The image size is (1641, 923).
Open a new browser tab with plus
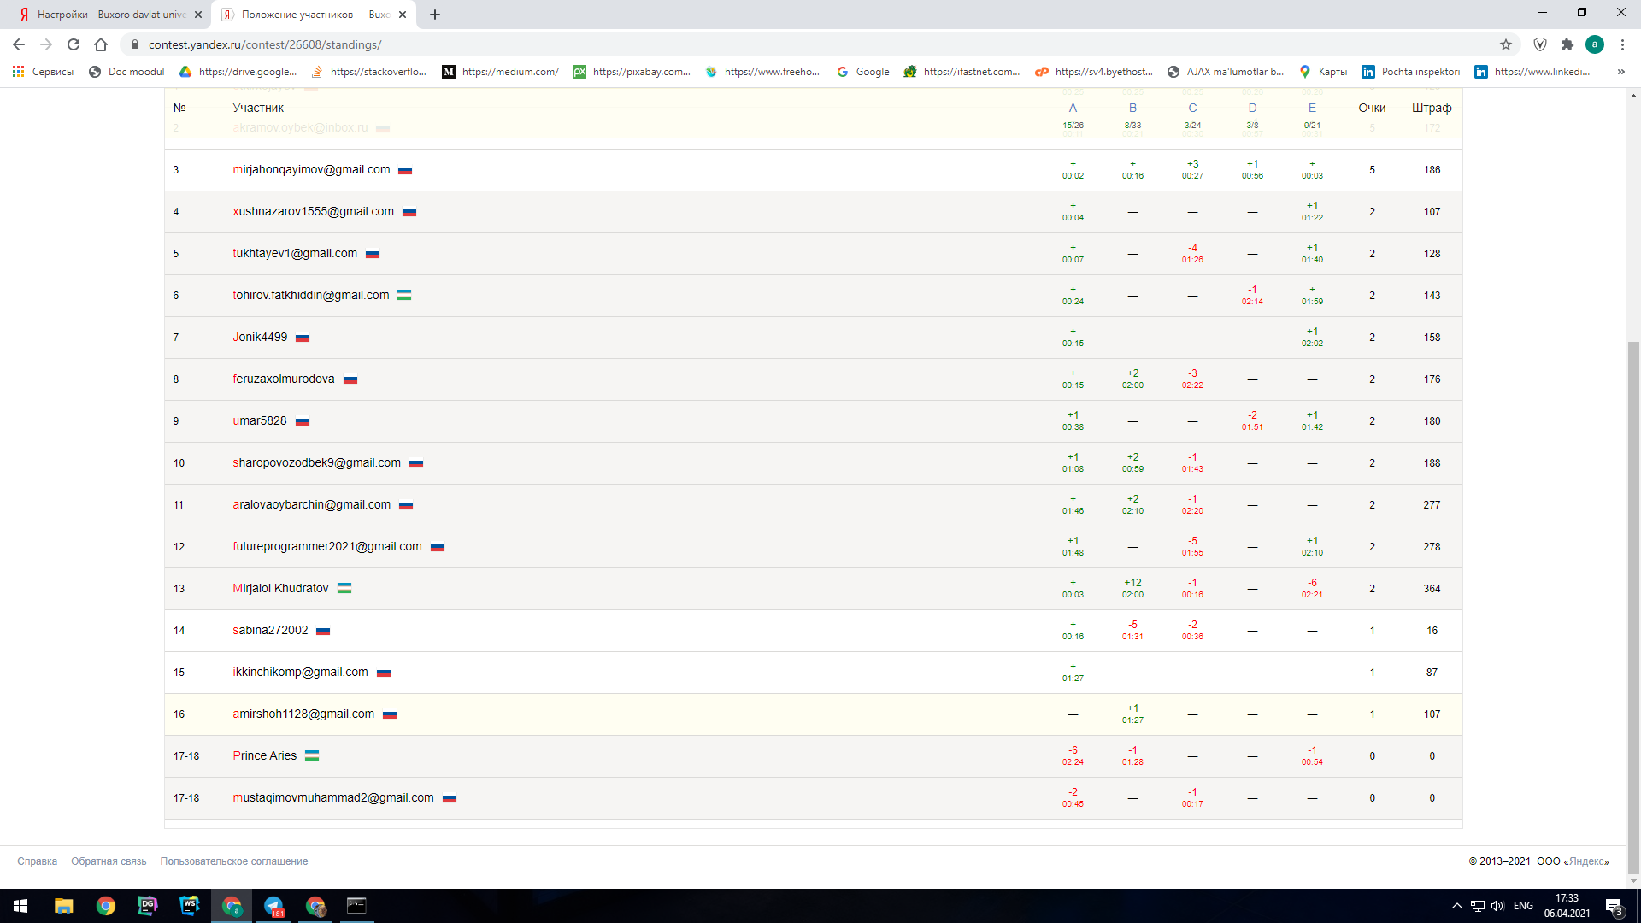click(x=435, y=15)
